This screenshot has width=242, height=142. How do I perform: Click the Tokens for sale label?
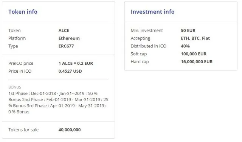[23, 130]
